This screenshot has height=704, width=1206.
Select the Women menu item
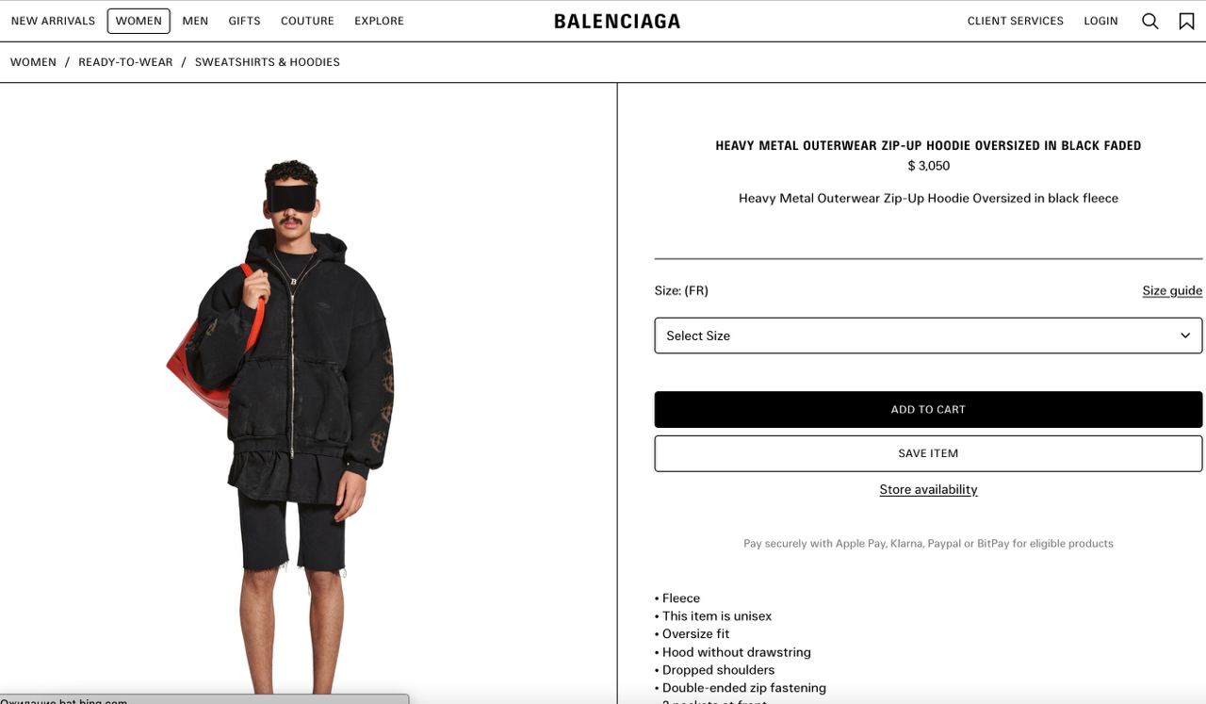point(139,21)
